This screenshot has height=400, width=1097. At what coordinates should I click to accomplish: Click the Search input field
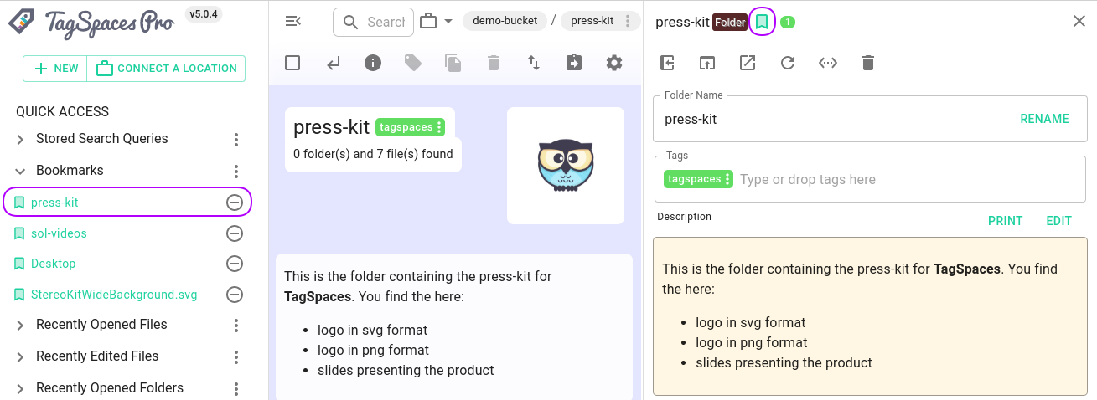click(386, 22)
